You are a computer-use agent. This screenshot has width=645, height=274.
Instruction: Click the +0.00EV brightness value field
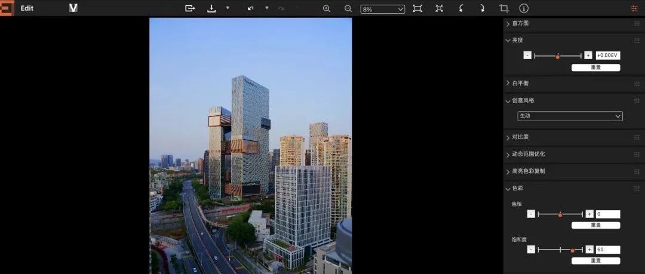(x=608, y=55)
